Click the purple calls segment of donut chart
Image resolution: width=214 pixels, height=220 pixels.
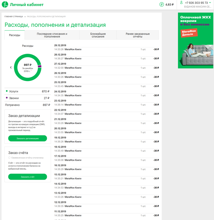(39, 66)
